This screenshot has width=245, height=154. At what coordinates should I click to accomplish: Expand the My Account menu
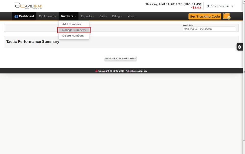pyautogui.click(x=47, y=16)
